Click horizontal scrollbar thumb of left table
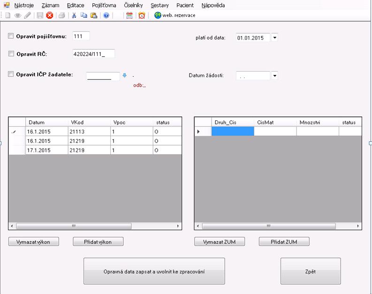Screen dimensions: 372x294 click(x=74, y=226)
